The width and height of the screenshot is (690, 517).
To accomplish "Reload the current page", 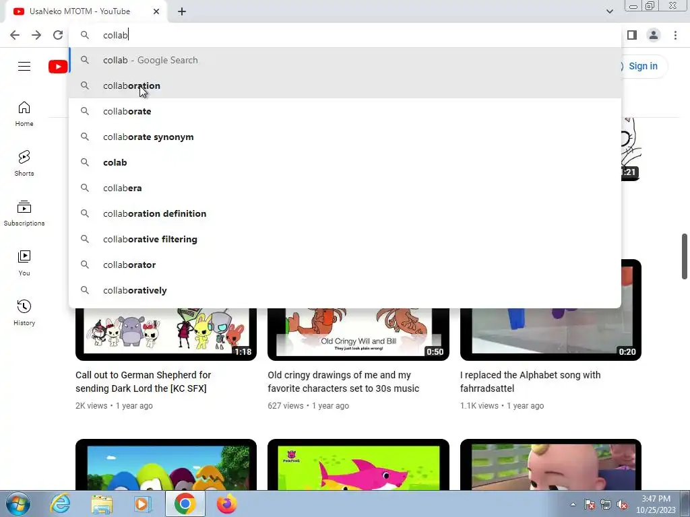I will pyautogui.click(x=58, y=35).
